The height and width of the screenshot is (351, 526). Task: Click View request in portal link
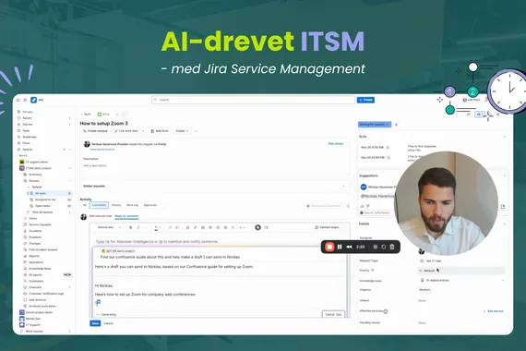click(102, 149)
